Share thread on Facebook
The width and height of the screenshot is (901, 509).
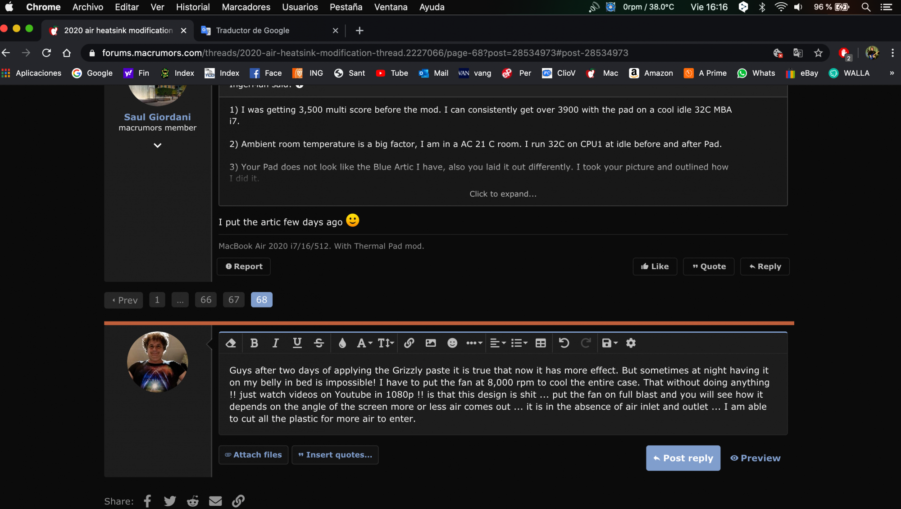[147, 501]
